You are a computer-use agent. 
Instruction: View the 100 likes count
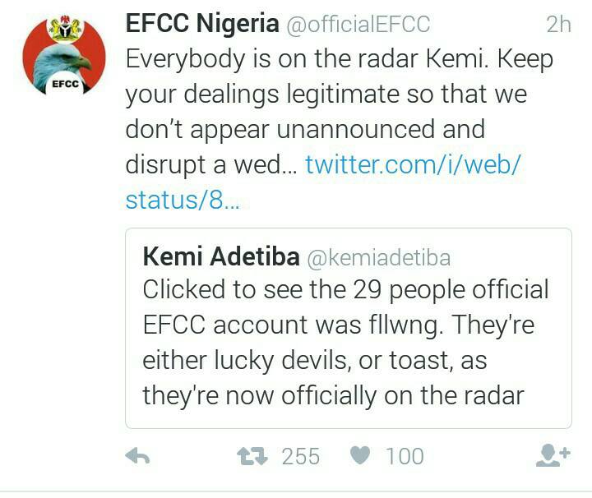pos(404,456)
